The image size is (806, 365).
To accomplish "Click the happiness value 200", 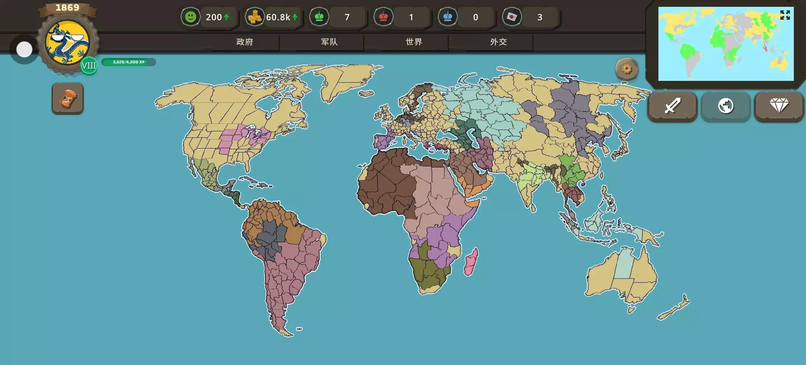I will click(214, 17).
